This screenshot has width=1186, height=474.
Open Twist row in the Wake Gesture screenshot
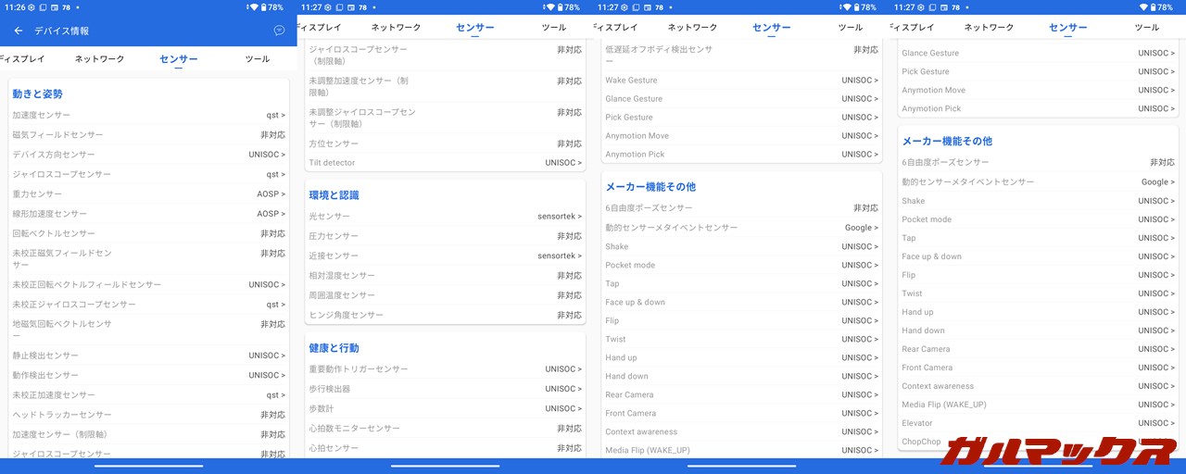[x=741, y=339]
